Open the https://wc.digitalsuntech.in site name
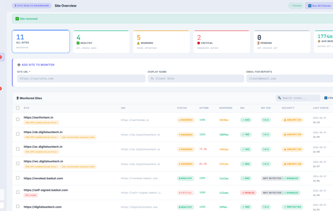The width and height of the screenshot is (333, 211). (43, 161)
